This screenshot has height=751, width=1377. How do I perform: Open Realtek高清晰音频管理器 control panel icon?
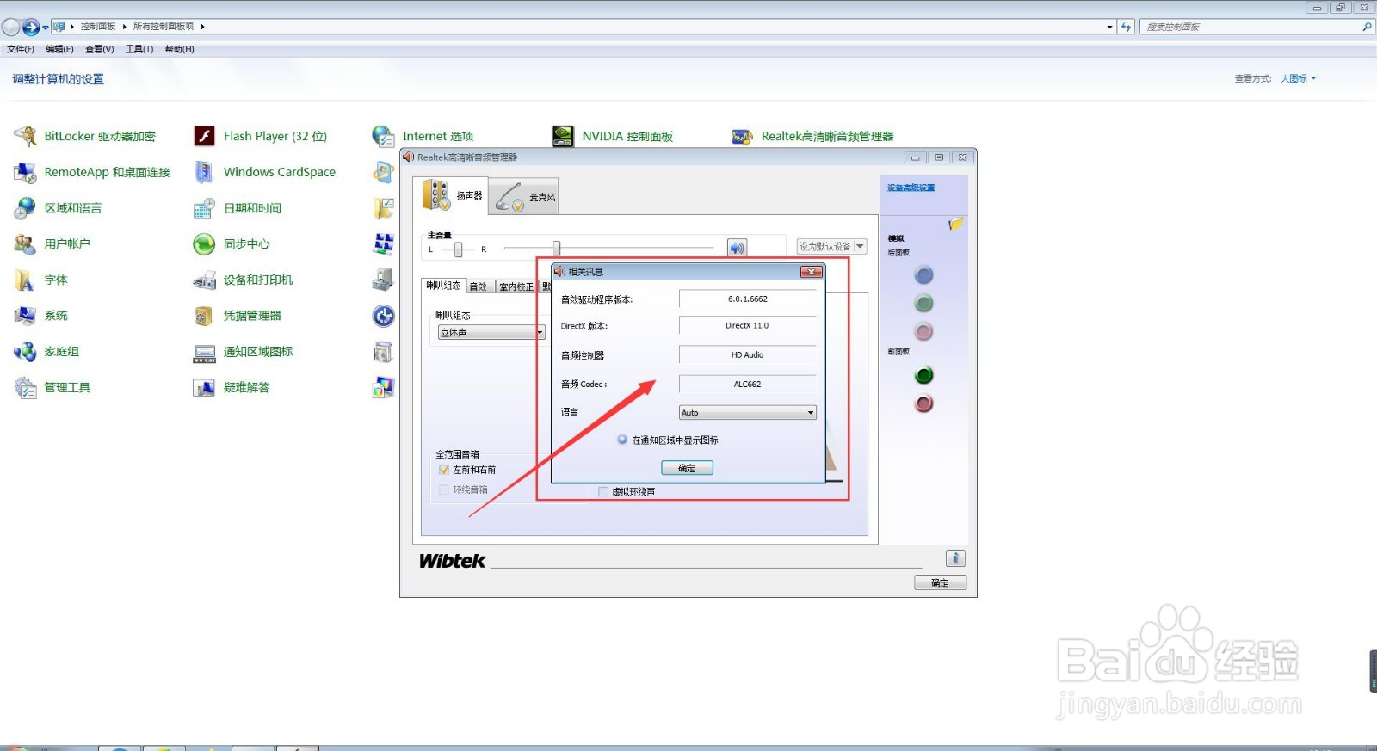742,136
